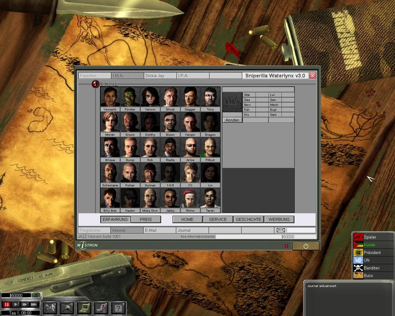Go to the I.M.A. HOME page

click(x=187, y=219)
